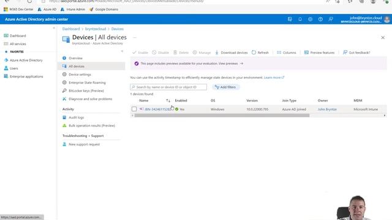Screen dimensions: 392x220
Task: Open the Columns chooser
Action: (287, 53)
